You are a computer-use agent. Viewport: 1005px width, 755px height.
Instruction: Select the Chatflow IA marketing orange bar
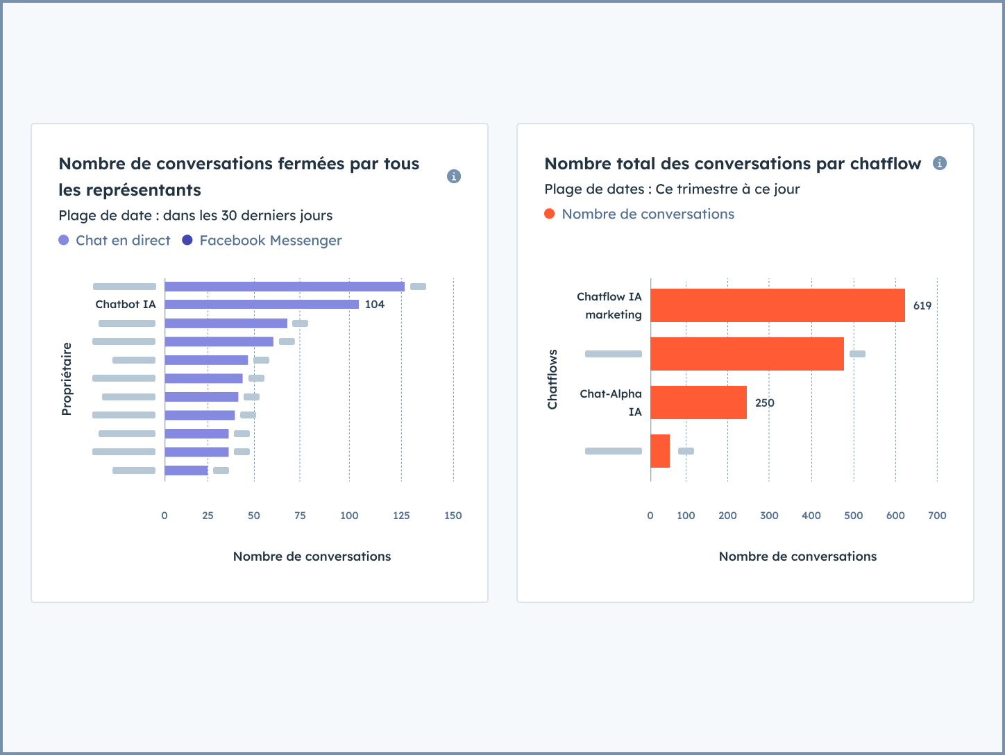pos(777,305)
